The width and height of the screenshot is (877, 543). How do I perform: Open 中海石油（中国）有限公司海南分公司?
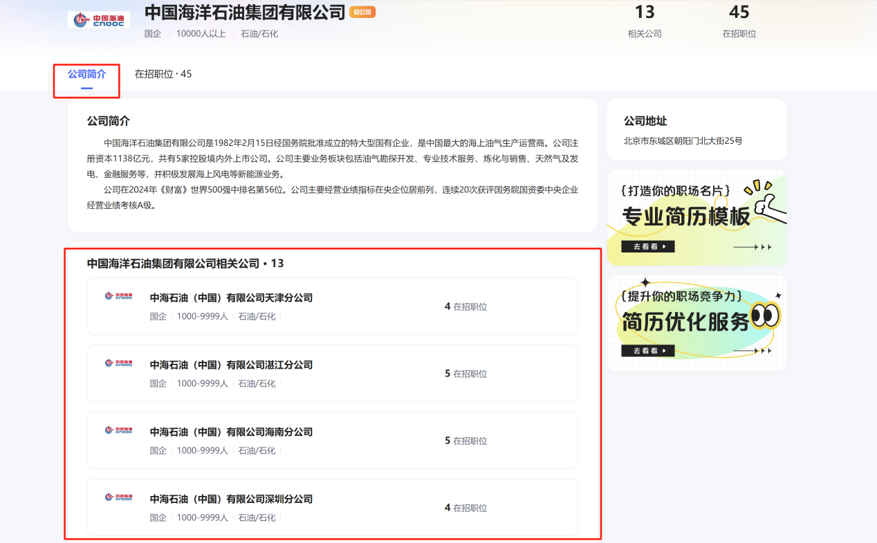[231, 432]
